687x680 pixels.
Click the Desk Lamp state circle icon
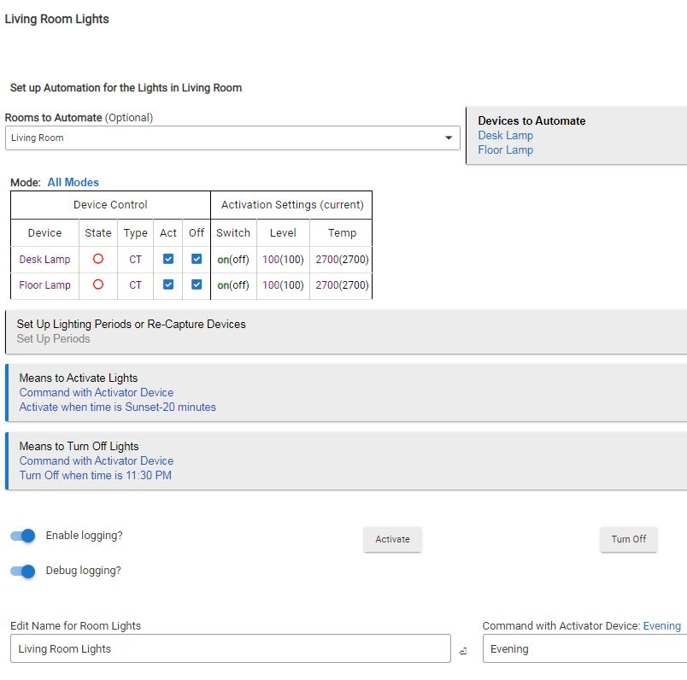point(97,259)
